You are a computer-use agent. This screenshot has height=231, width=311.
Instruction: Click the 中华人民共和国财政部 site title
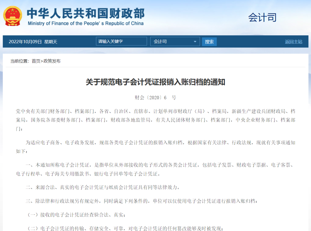pyautogui.click(x=86, y=13)
